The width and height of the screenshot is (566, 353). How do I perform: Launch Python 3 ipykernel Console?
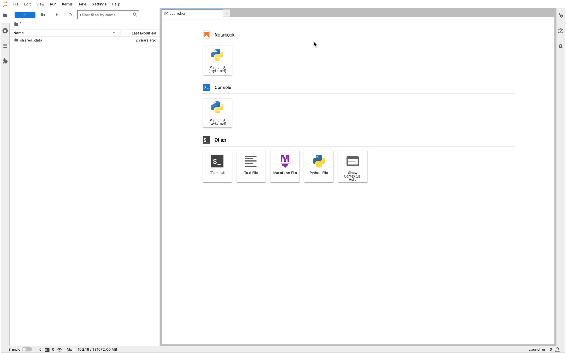pyautogui.click(x=217, y=113)
